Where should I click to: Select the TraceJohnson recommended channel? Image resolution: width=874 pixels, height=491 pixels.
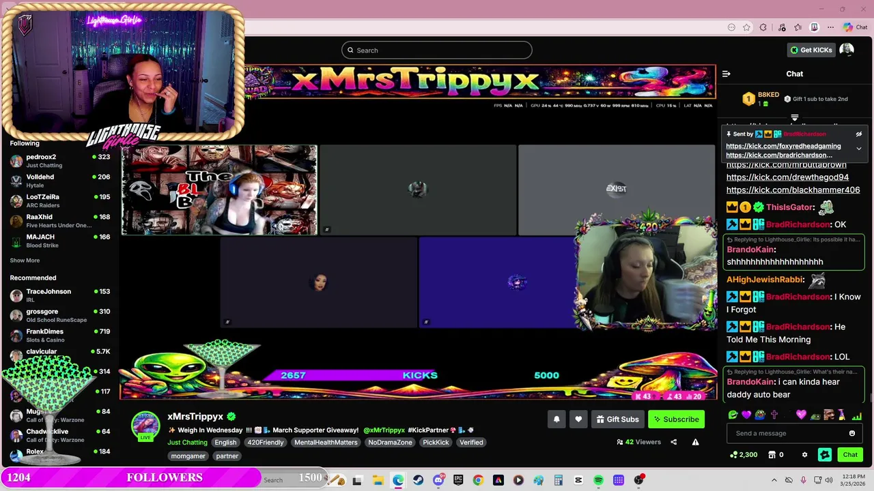[x=60, y=295]
